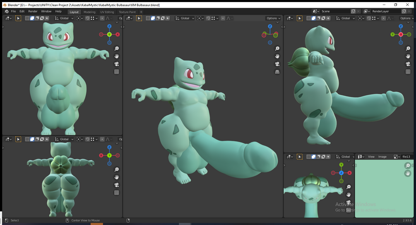Click the Blender logo menu icon
The image size is (416, 225).
(6, 12)
